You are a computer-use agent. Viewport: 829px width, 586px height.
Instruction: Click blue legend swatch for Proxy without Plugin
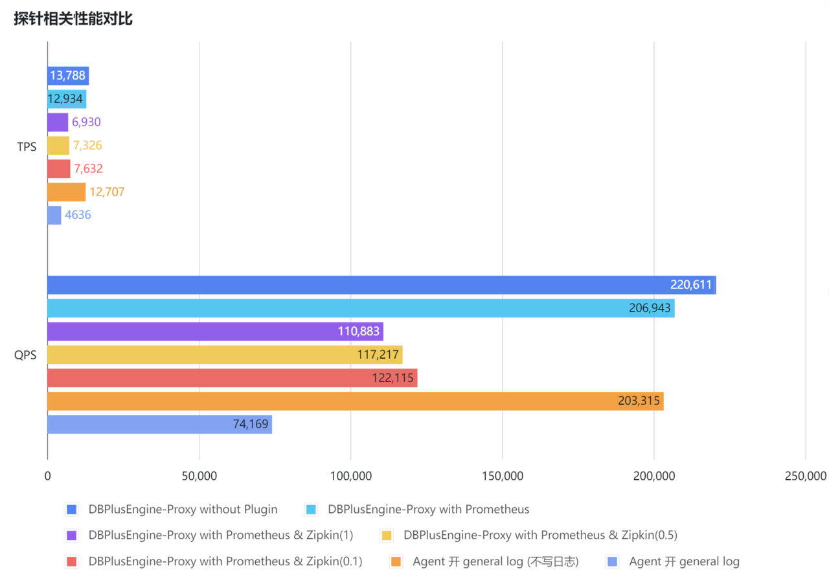(x=71, y=510)
